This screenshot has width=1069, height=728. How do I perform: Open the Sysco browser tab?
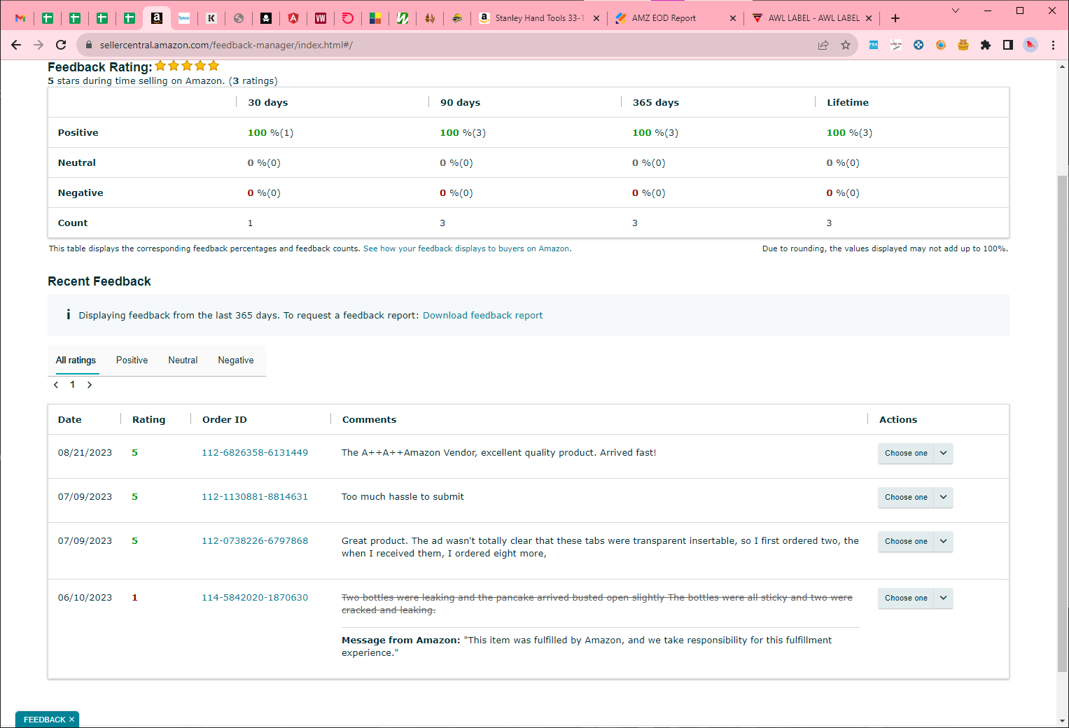click(184, 18)
